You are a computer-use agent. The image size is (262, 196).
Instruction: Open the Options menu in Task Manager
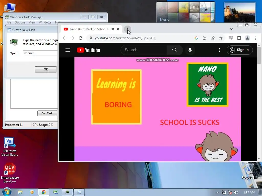pos(20,22)
